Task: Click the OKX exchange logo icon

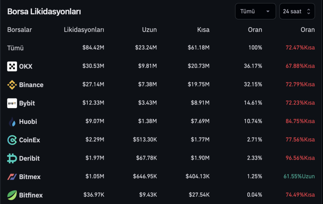Action: click(12, 66)
